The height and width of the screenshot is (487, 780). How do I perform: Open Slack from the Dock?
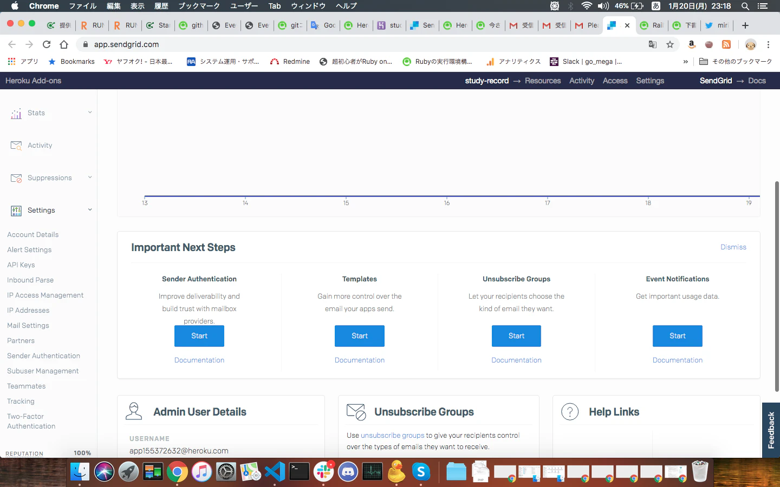coord(324,472)
